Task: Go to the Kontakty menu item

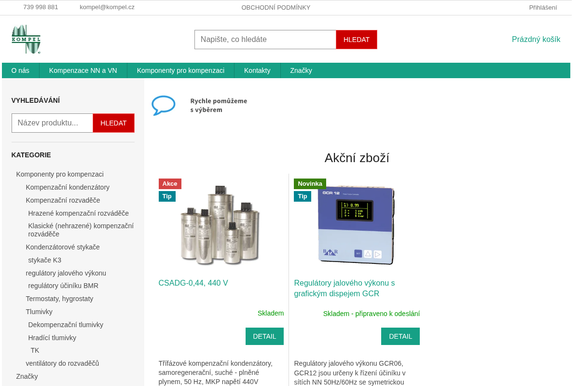Action: [257, 70]
